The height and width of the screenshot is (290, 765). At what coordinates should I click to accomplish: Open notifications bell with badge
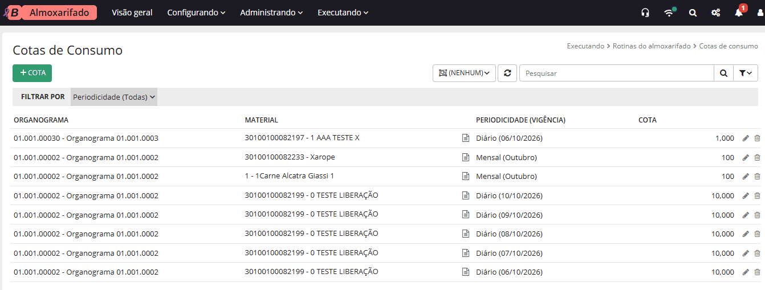tap(739, 12)
